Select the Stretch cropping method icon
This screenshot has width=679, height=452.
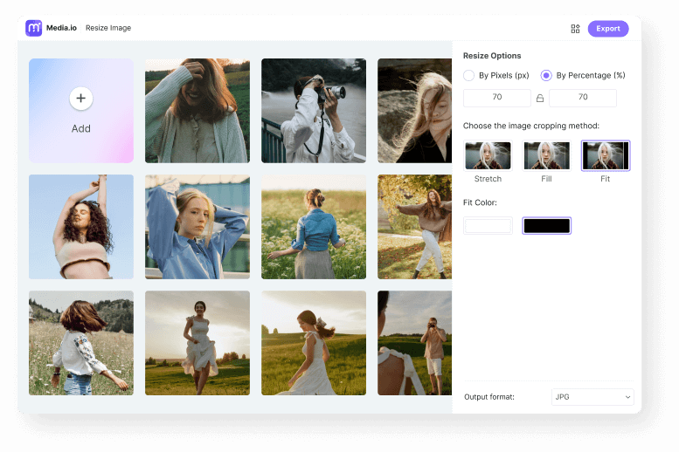(x=488, y=155)
